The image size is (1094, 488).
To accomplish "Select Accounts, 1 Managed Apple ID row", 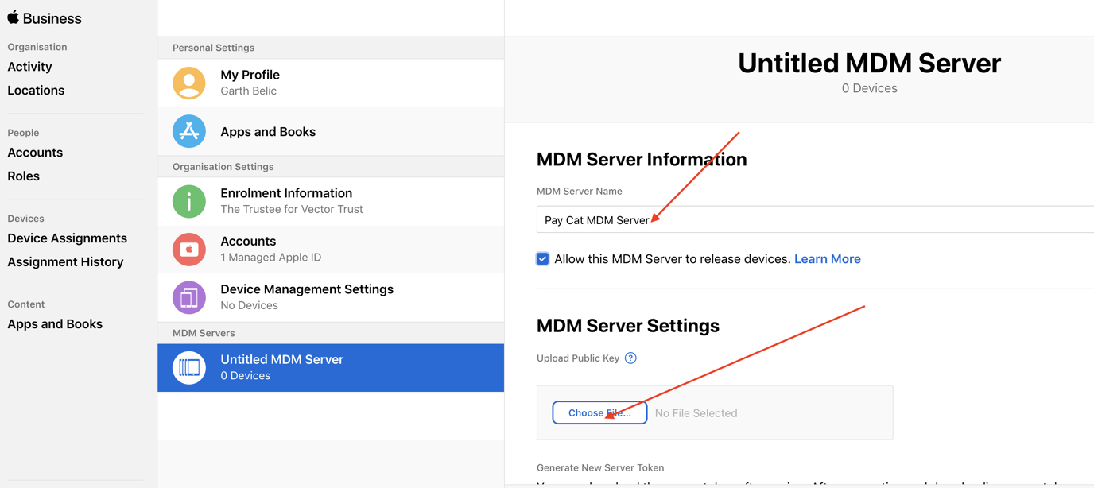I will 331,250.
